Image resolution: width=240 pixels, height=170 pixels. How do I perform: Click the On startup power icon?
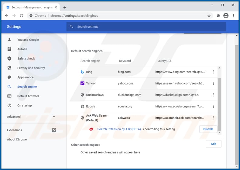pyautogui.click(x=9, y=105)
